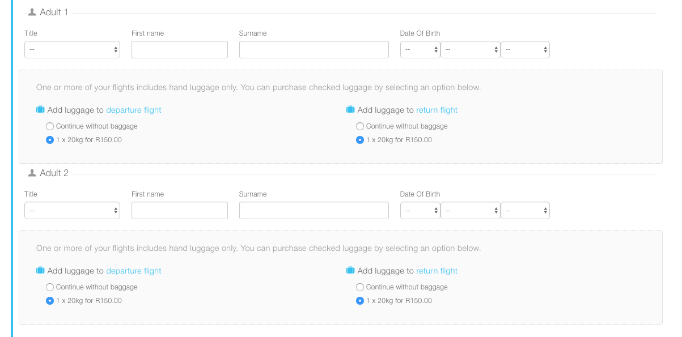Click Adult 2 departure flight luggage icon

(40, 271)
